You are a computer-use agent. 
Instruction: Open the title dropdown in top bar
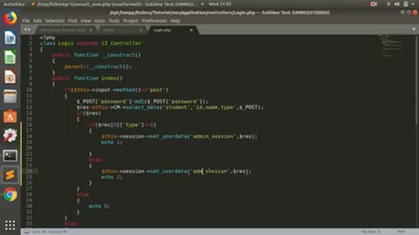202,4
